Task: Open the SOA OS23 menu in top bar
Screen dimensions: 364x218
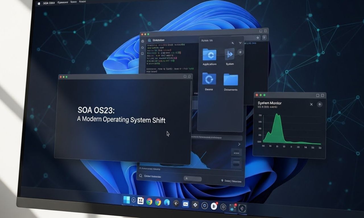Action: click(49, 3)
